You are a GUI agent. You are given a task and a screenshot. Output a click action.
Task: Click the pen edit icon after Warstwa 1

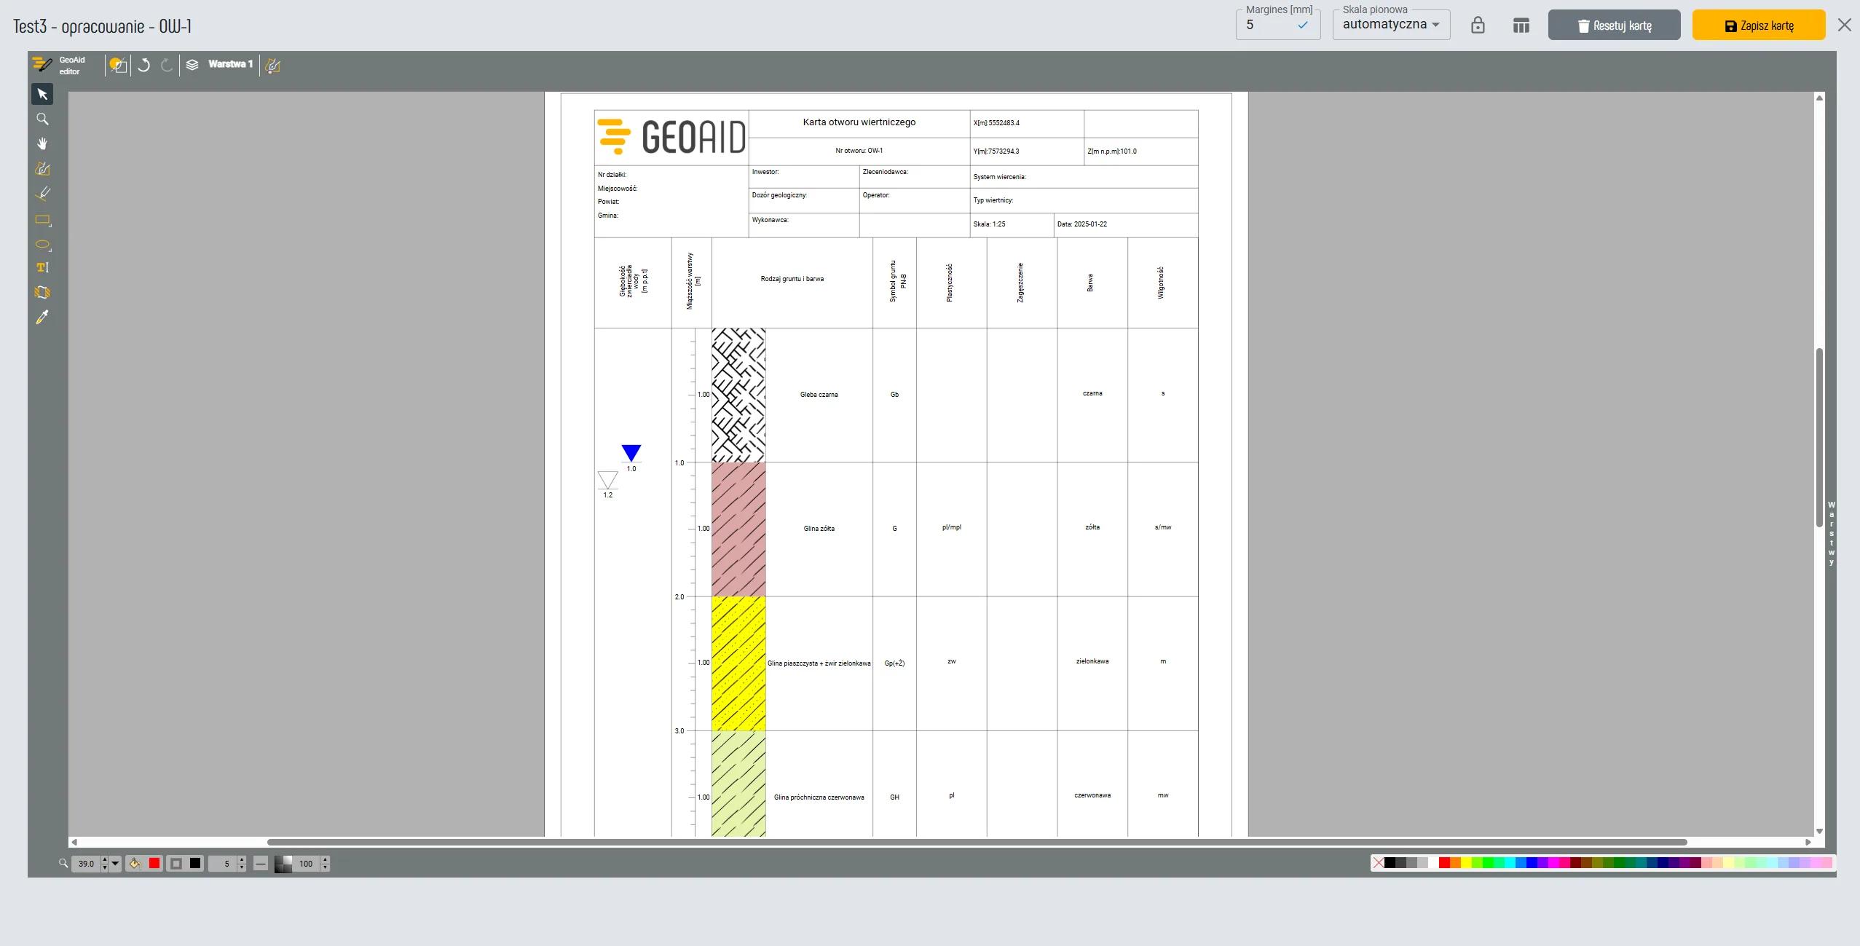273,66
